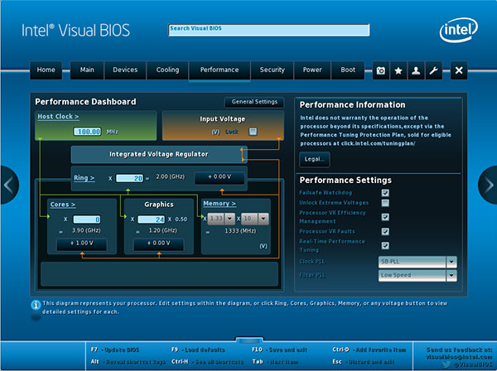Open the wrench settings icon
497x371 pixels.
pos(433,70)
